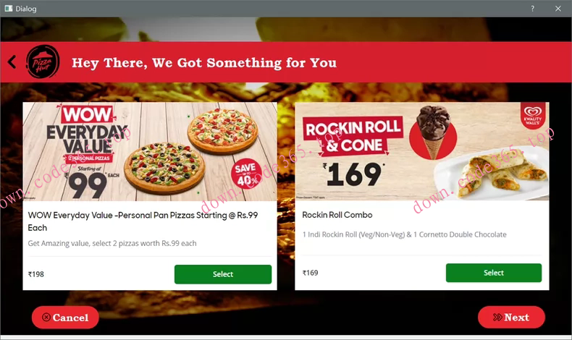Click the Rockin Roll Combo title
The image size is (572, 340).
[337, 215]
